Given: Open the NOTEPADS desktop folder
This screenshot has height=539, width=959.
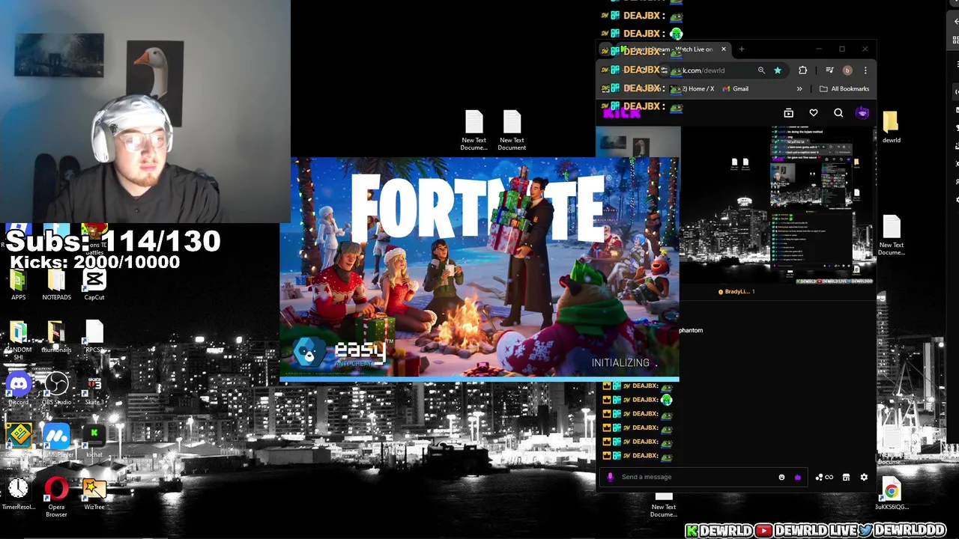Looking at the screenshot, I should [56, 286].
